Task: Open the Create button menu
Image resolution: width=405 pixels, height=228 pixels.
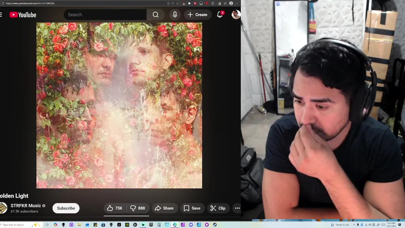Action: 197,15
